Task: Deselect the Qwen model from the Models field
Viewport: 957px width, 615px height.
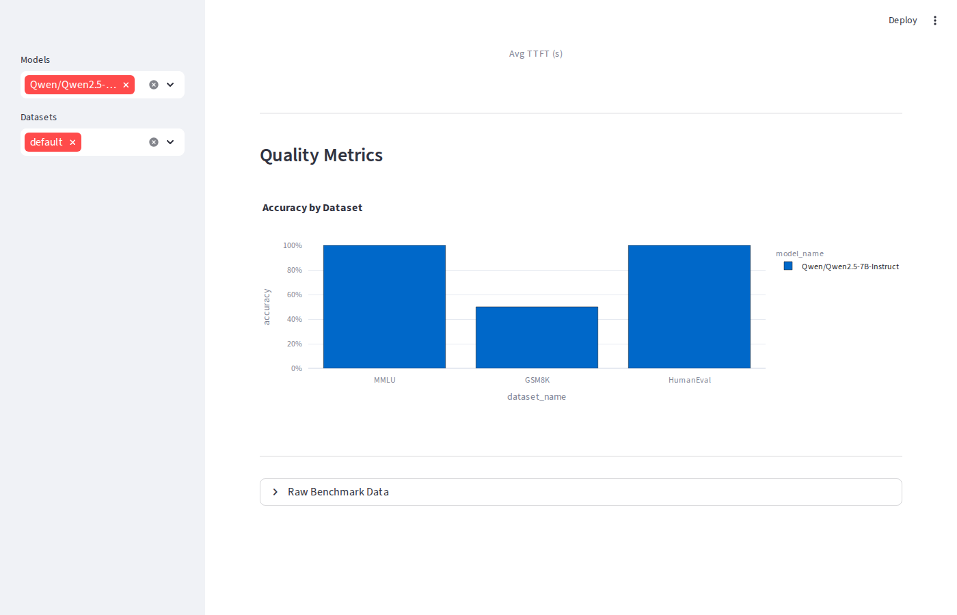Action: 126,85
